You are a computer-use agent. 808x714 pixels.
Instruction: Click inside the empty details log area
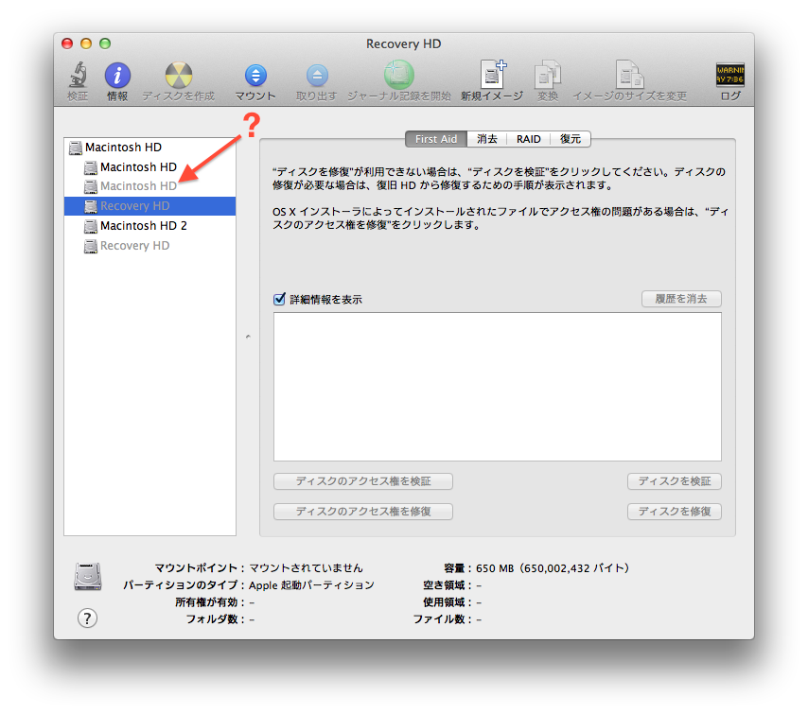(x=498, y=387)
